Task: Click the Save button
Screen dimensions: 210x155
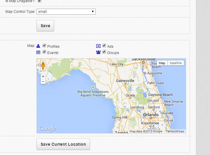Action: coord(45,26)
